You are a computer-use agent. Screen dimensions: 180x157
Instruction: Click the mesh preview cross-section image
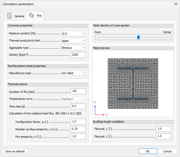point(133,84)
